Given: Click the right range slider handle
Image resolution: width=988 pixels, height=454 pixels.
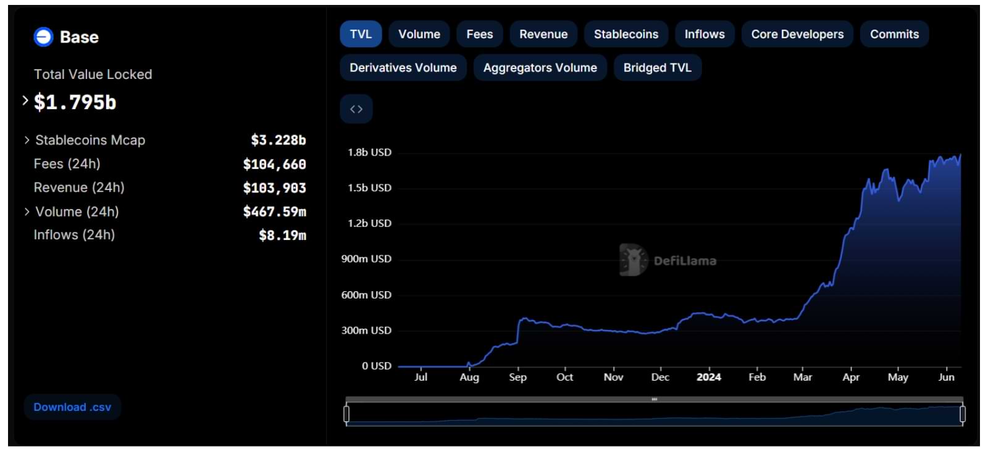Looking at the screenshot, I should [962, 414].
